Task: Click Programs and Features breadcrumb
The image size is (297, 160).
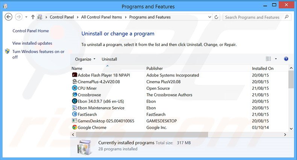Action: click(150, 17)
